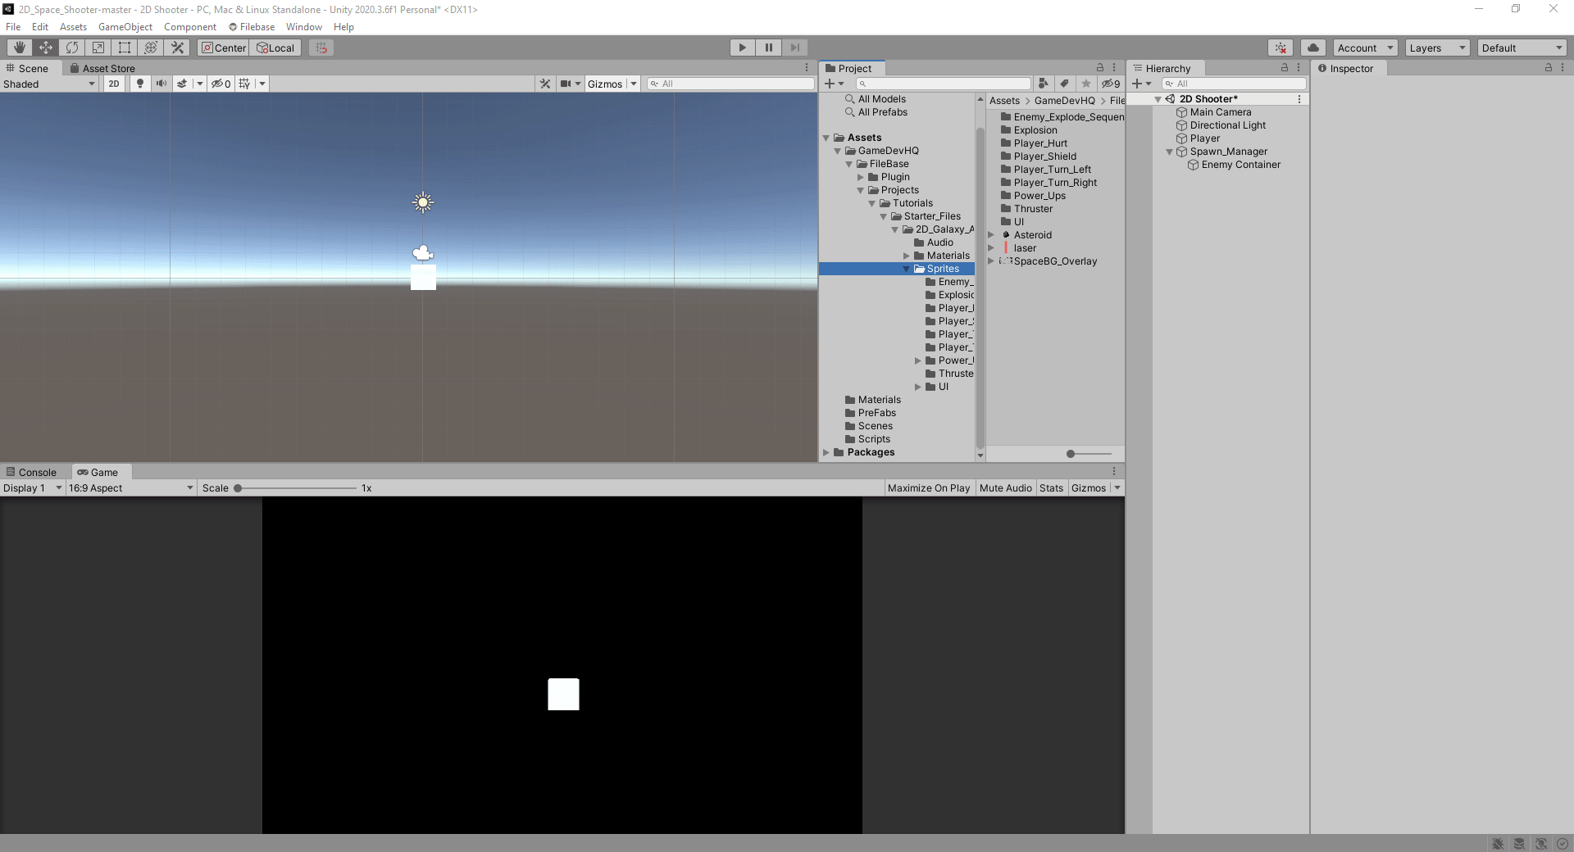Screen dimensions: 1574x852
Task: Open Collab services icon
Action: point(1281,48)
